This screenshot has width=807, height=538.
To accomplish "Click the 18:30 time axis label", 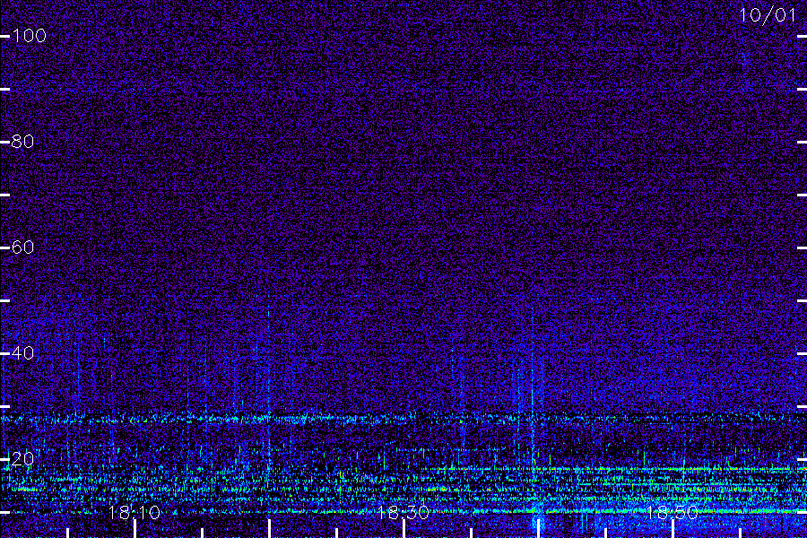I will [403, 512].
